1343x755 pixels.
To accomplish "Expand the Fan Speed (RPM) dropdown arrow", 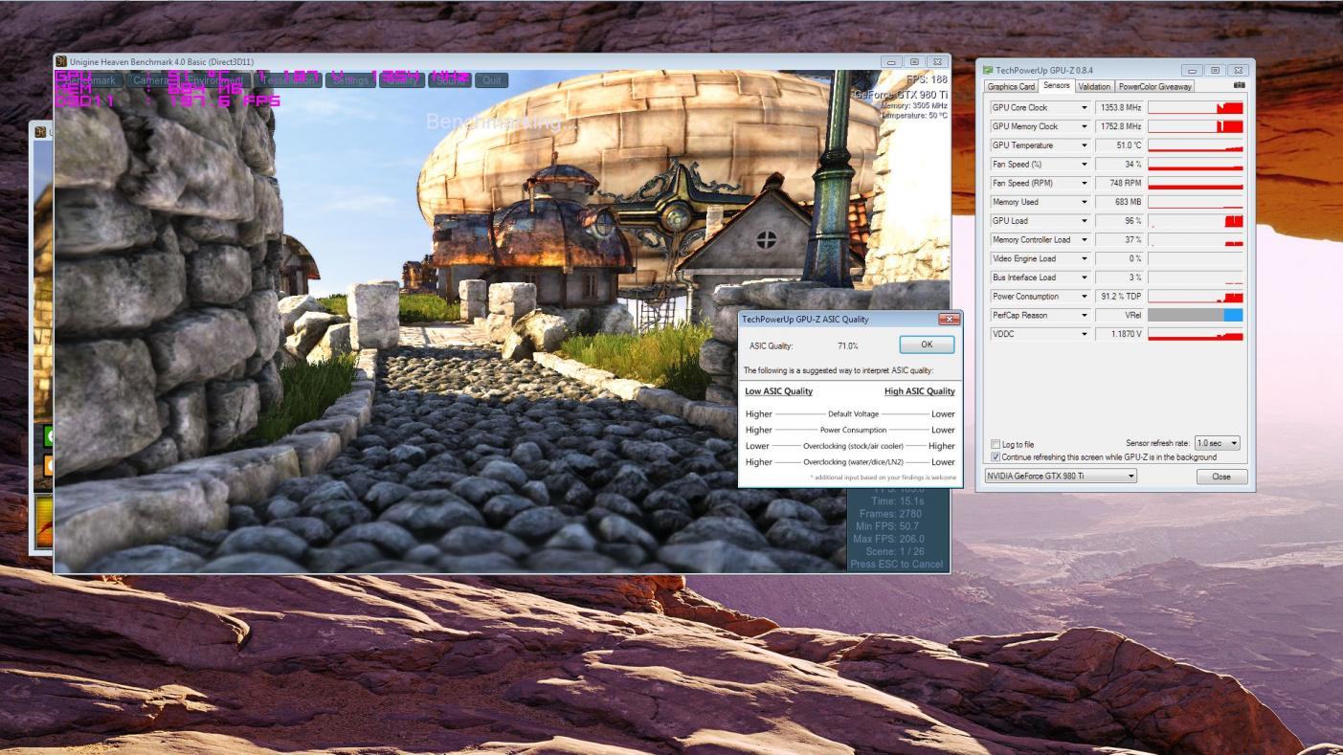I will point(1085,183).
